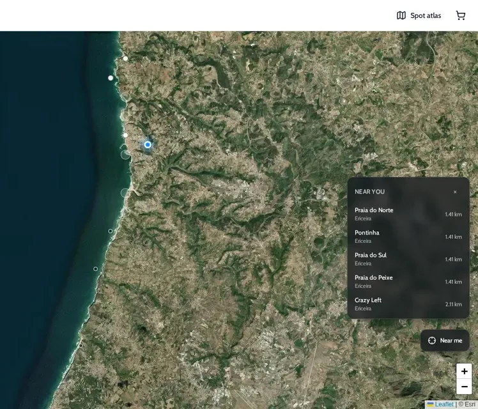Click the crosshair locate icon
This screenshot has height=409, width=478.
[431, 341]
